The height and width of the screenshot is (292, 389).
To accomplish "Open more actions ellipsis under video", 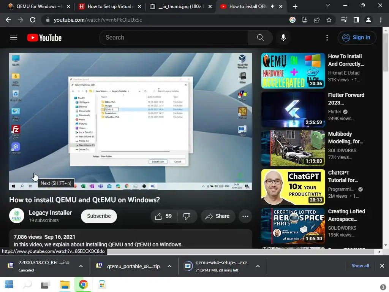I will 245,216.
